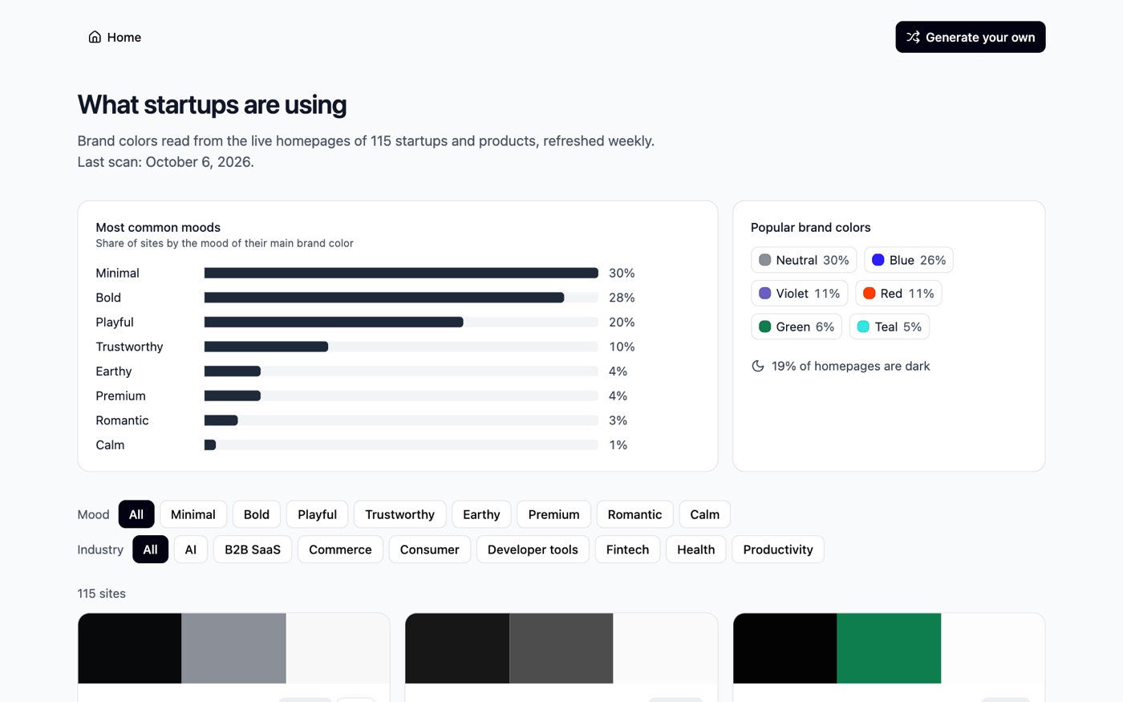Click the '115 sites' count text

[102, 594]
